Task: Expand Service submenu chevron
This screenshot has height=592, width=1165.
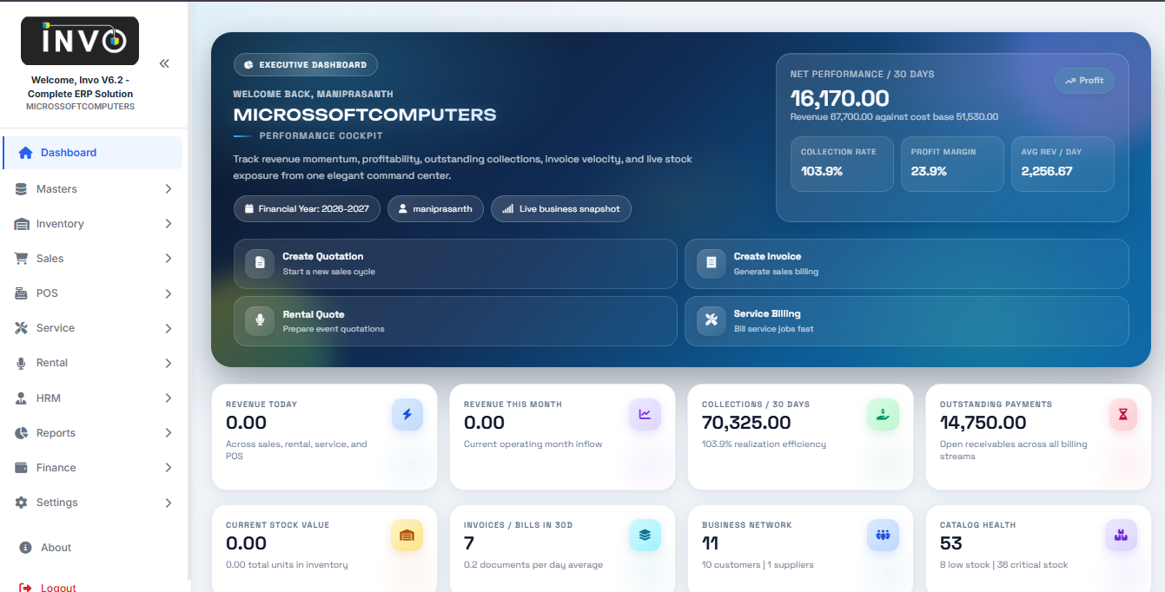Action: [x=168, y=328]
